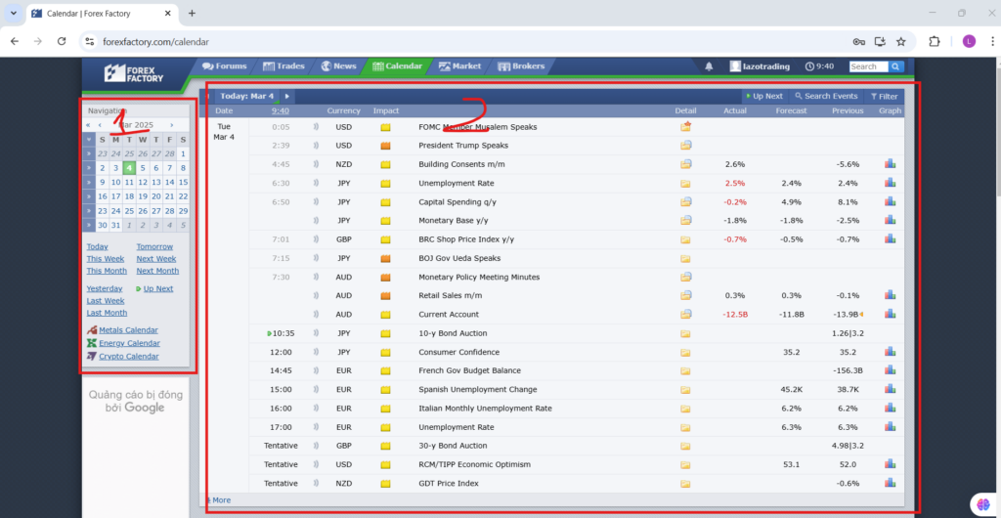Open the Brokers tab
Screen dimensions: 1001x518
pyautogui.click(x=521, y=65)
